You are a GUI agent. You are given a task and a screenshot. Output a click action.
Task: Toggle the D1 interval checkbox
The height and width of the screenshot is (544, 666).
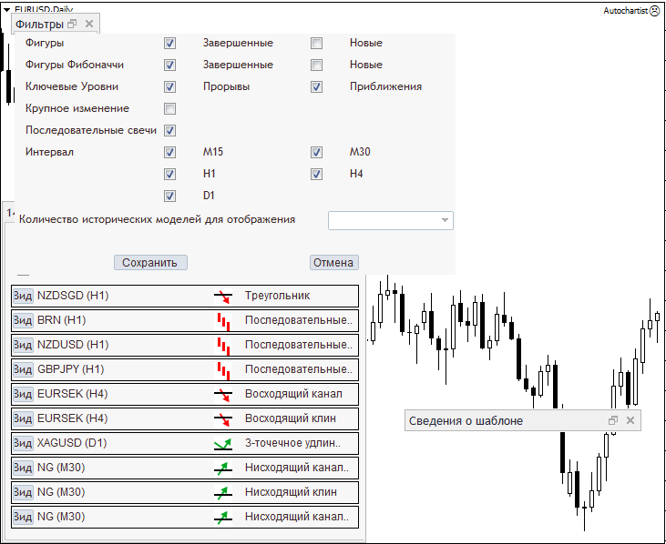click(x=169, y=196)
